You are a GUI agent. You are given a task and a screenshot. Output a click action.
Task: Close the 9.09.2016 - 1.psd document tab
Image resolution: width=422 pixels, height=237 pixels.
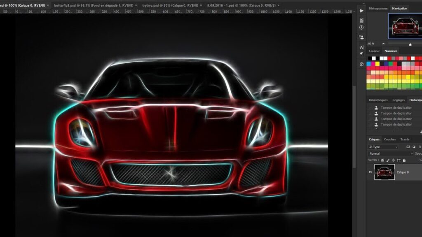[x=278, y=5]
